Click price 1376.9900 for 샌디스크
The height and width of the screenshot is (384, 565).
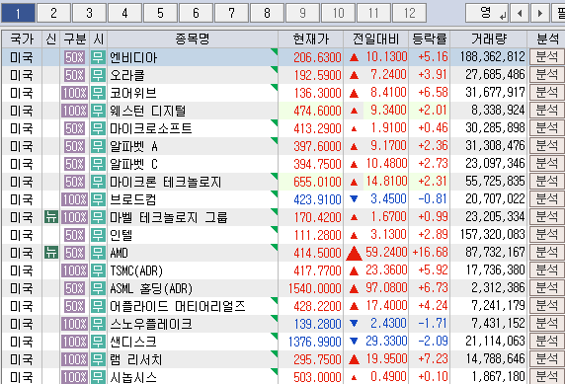(314, 342)
